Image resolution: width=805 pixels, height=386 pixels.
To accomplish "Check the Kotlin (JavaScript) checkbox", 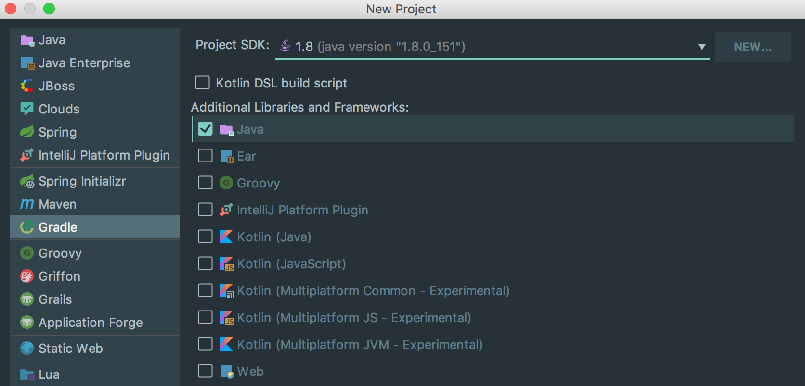I will click(206, 263).
